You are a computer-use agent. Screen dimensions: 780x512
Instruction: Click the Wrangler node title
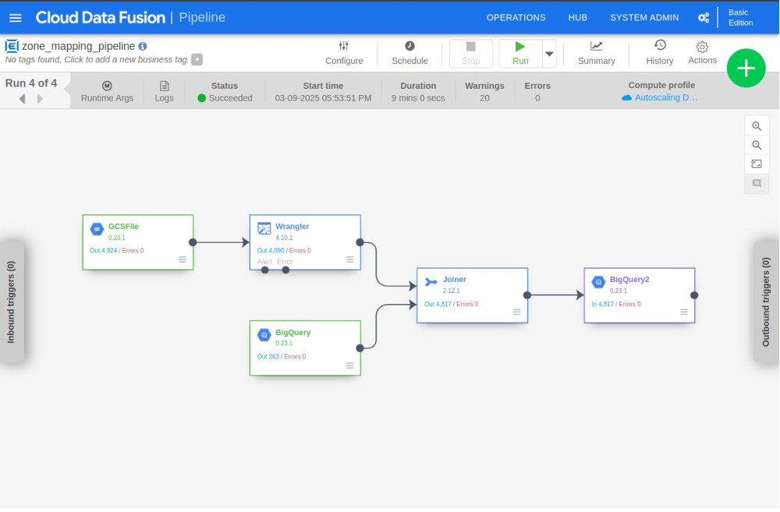tap(292, 227)
